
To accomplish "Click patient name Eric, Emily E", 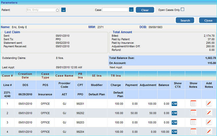I will coord(19,27).
